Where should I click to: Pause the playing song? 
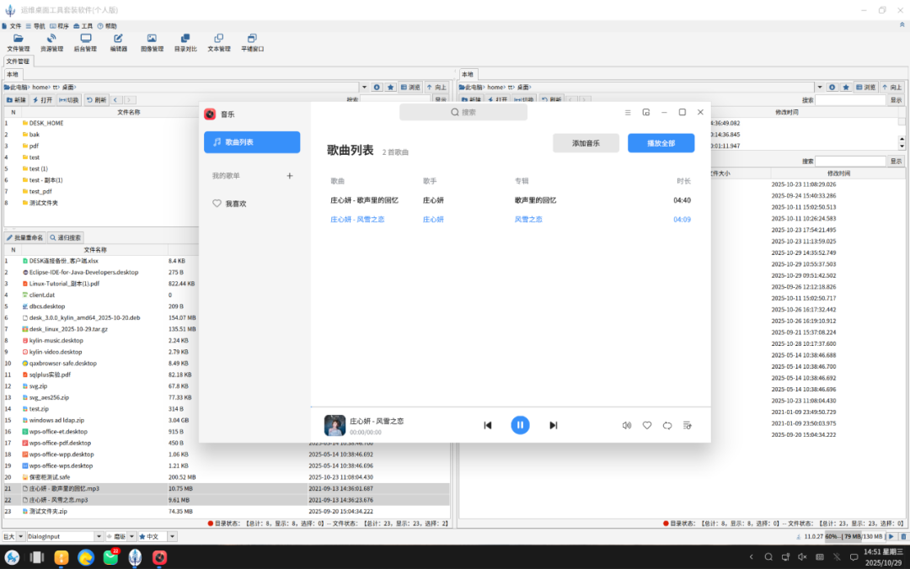point(520,425)
